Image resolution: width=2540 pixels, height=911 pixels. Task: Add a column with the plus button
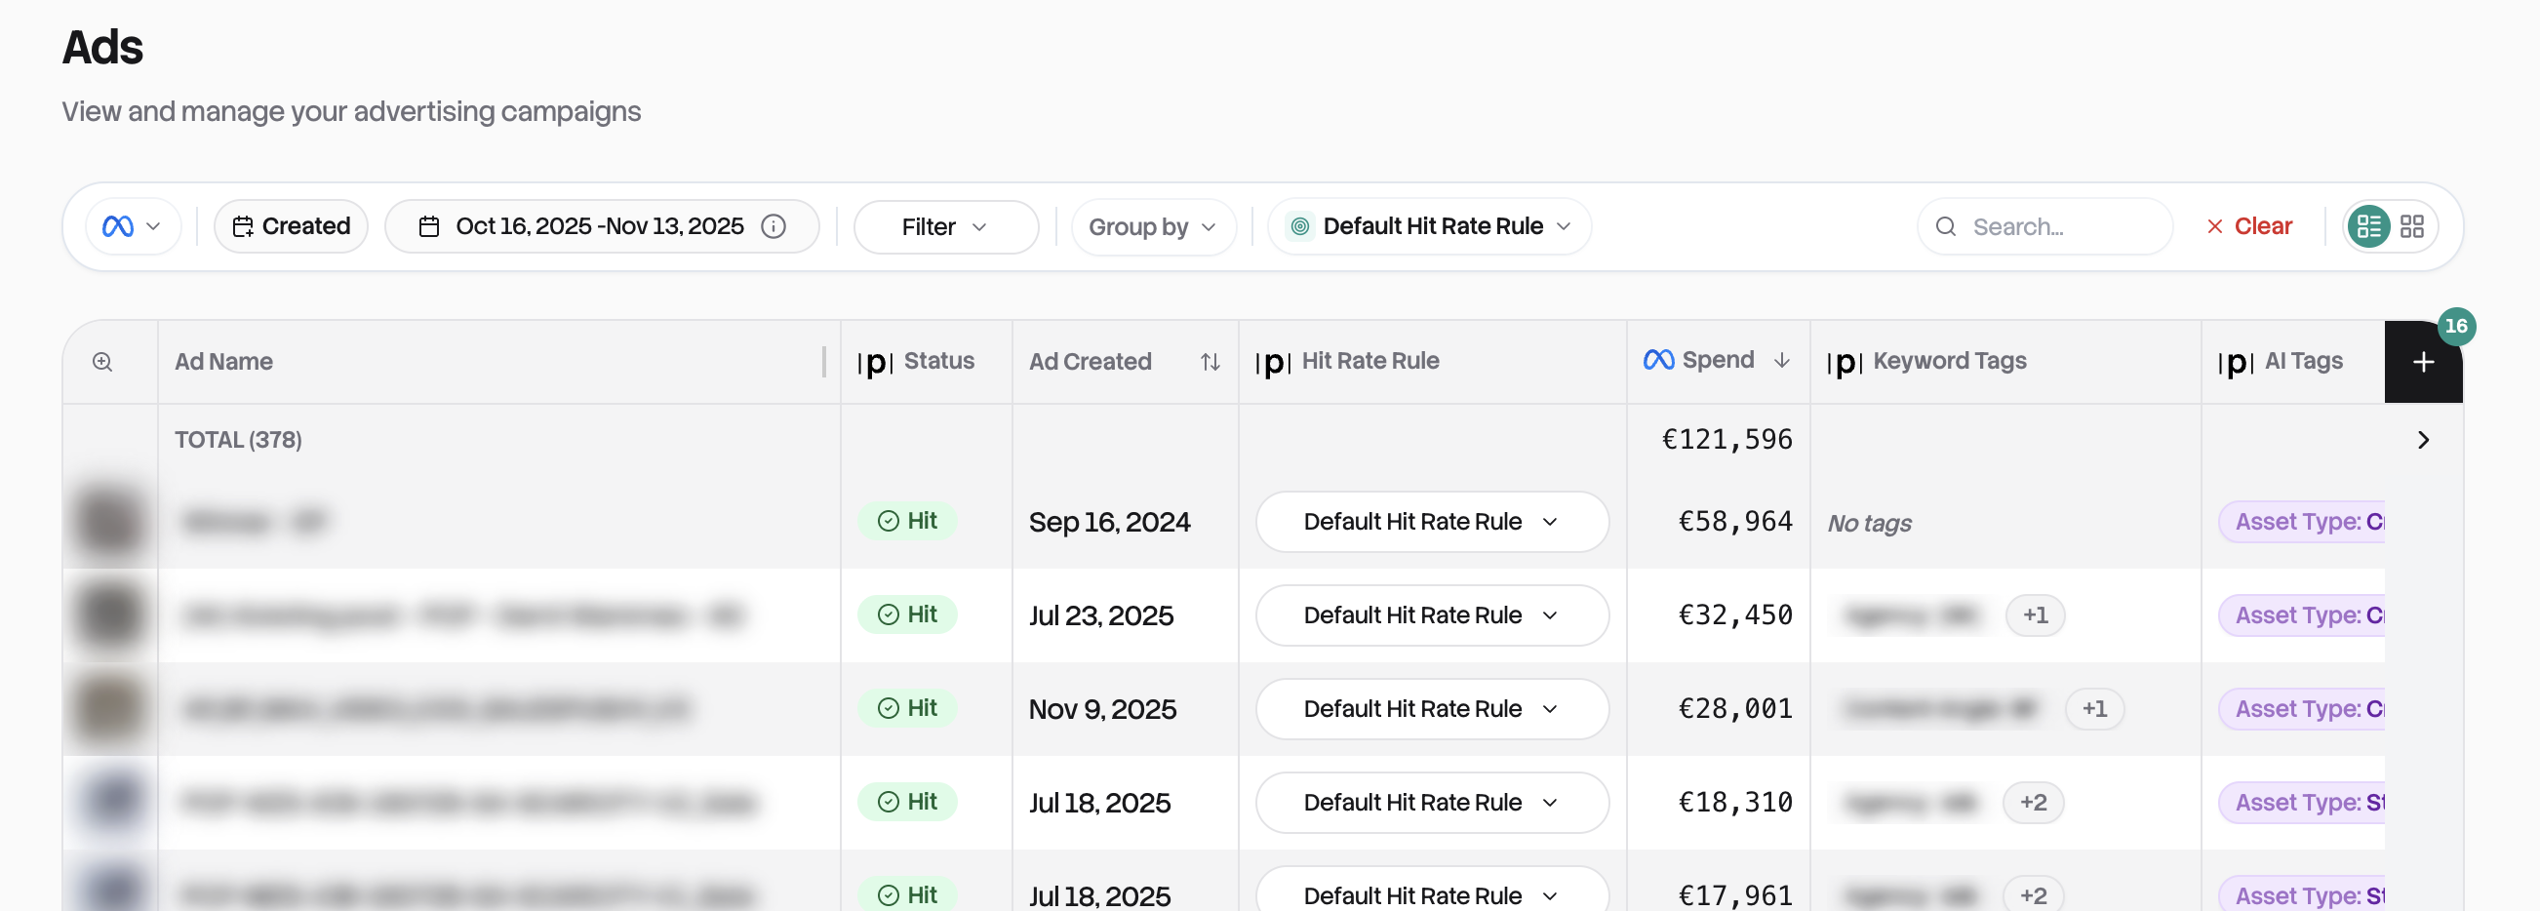pos(2423,362)
